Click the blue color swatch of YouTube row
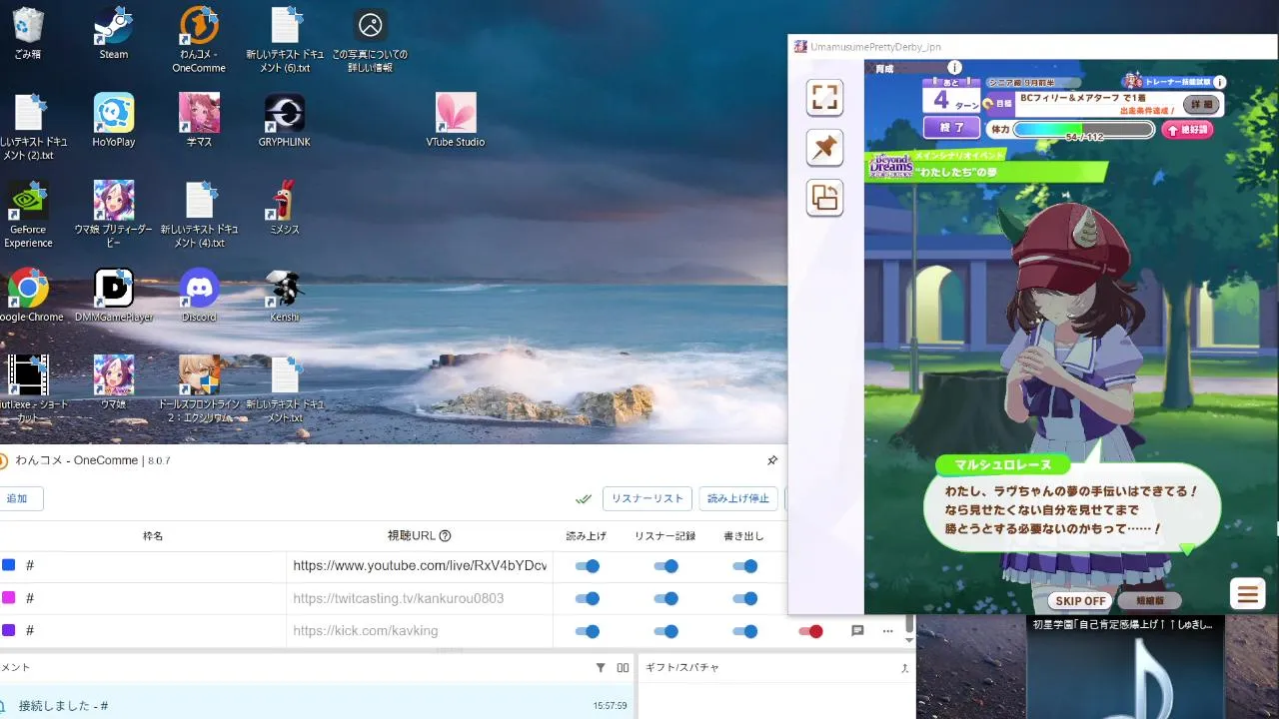This screenshot has width=1279, height=719. (9, 565)
